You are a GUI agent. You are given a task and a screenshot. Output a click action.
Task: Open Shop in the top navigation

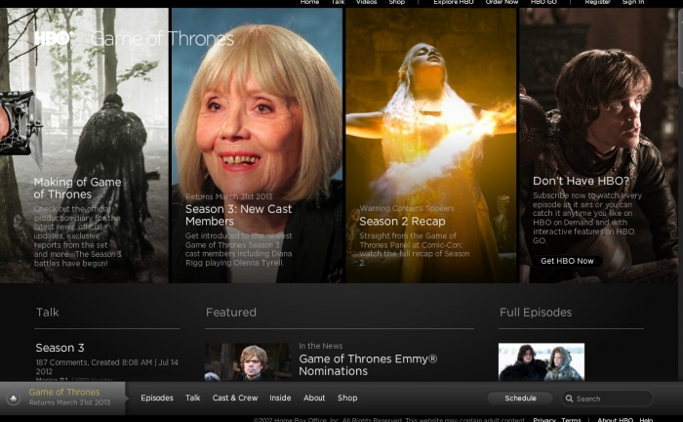(397, 2)
